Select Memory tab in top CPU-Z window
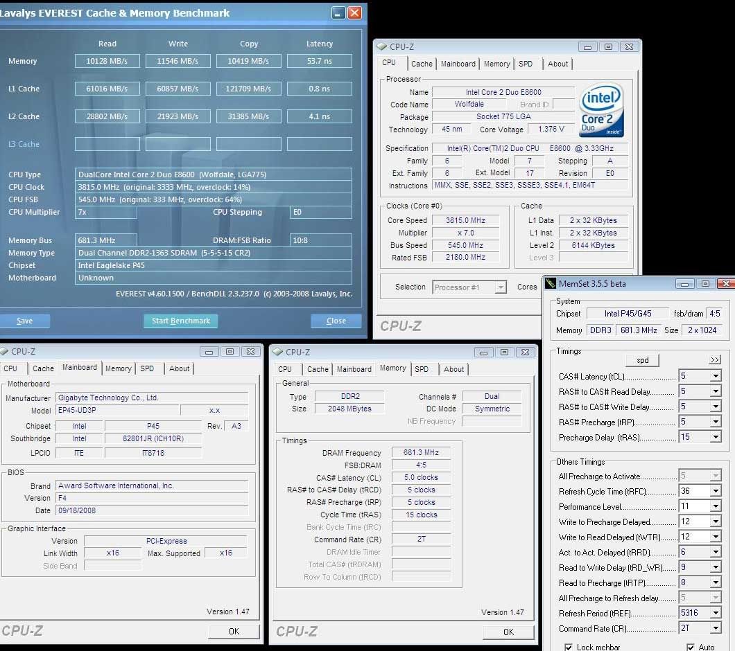The width and height of the screenshot is (735, 651). point(497,64)
